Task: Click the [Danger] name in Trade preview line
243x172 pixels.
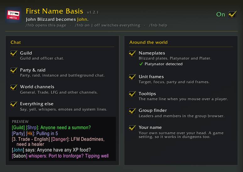Action: click(x=60, y=139)
